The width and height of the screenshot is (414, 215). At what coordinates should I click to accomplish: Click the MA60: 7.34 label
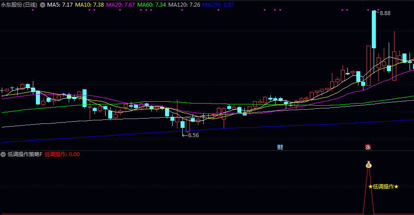pyautogui.click(x=152, y=5)
